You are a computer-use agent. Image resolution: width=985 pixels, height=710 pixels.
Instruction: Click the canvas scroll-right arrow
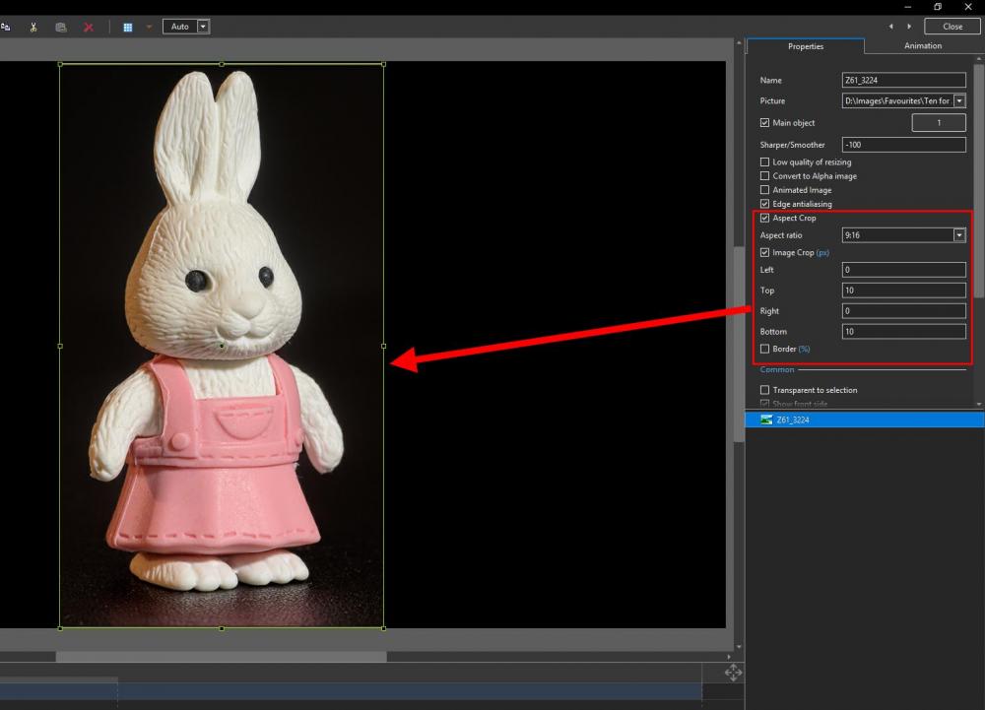tap(729, 657)
